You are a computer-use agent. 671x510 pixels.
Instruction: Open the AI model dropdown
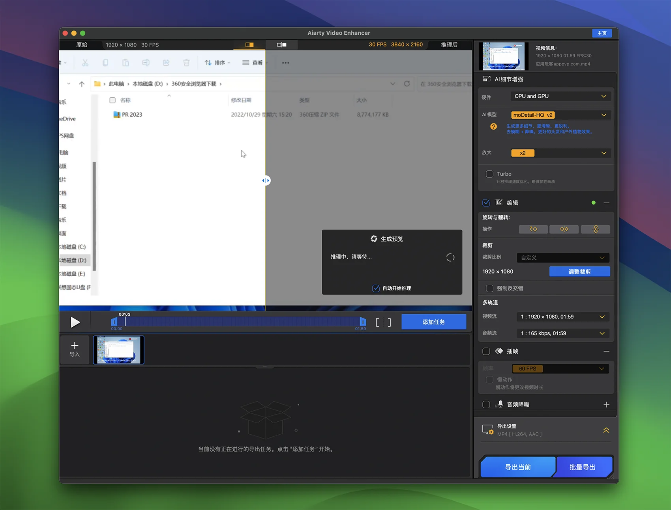(x=560, y=115)
